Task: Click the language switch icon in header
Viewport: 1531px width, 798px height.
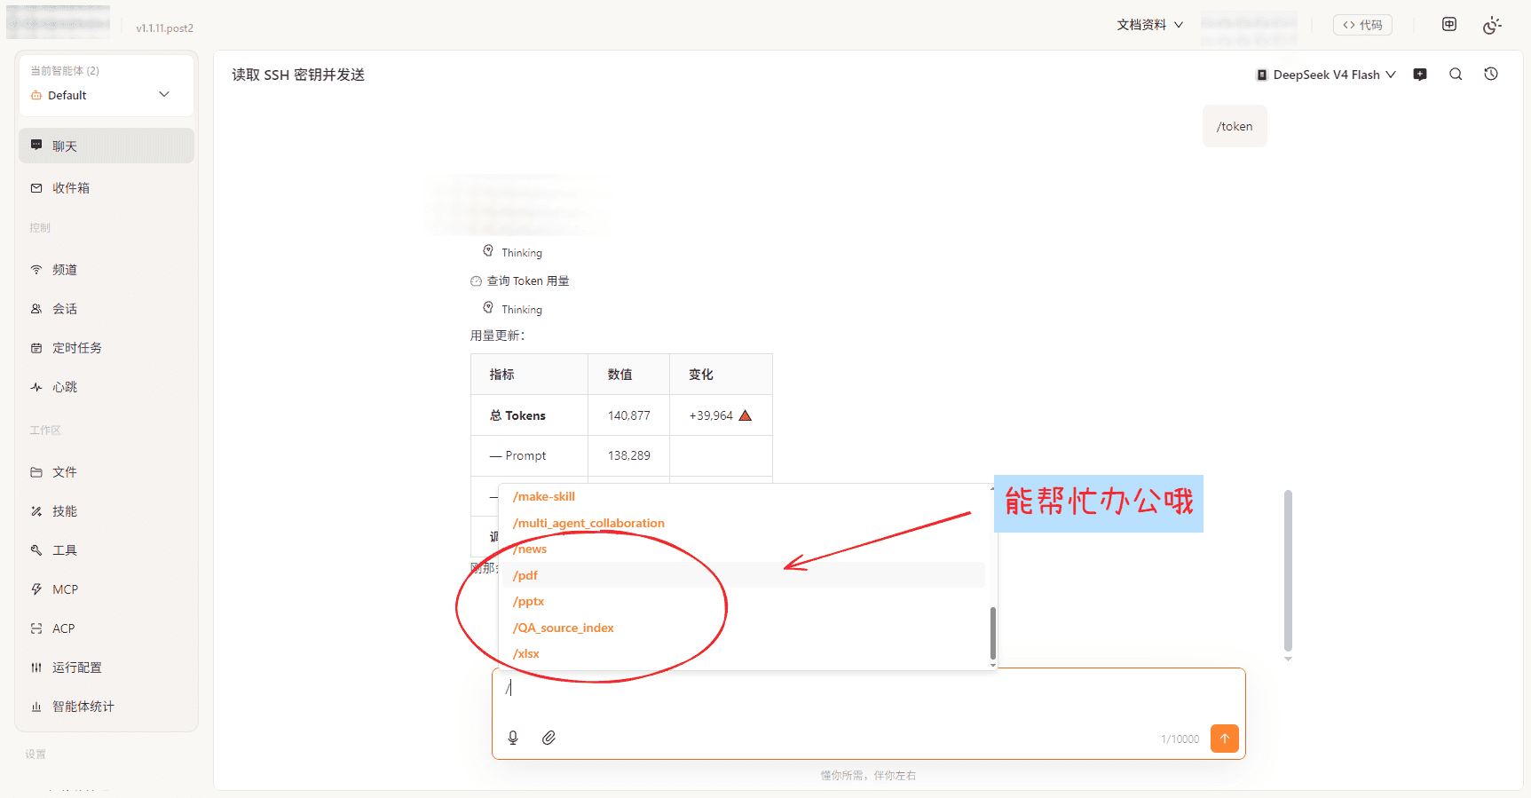Action: [1449, 25]
